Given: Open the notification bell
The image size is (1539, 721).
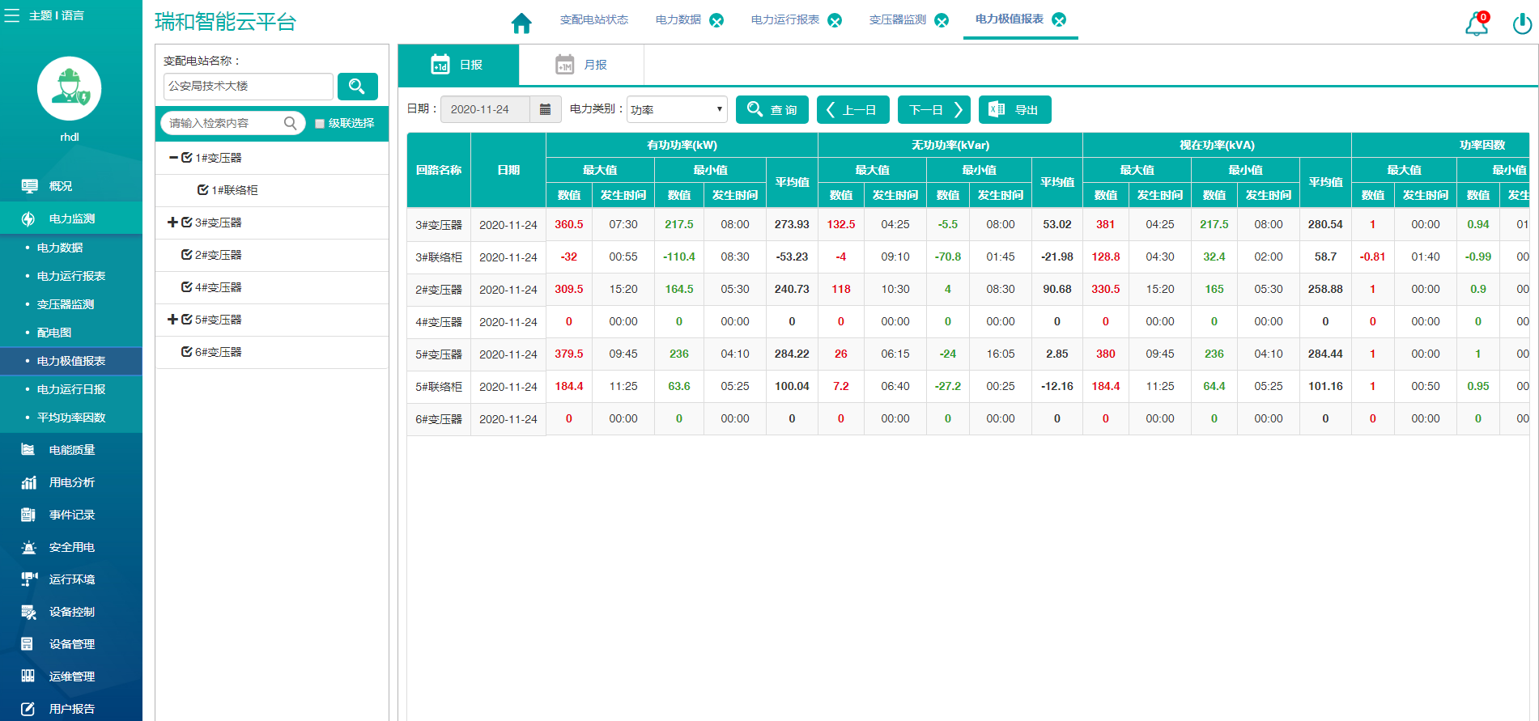Looking at the screenshot, I should click(x=1476, y=24).
